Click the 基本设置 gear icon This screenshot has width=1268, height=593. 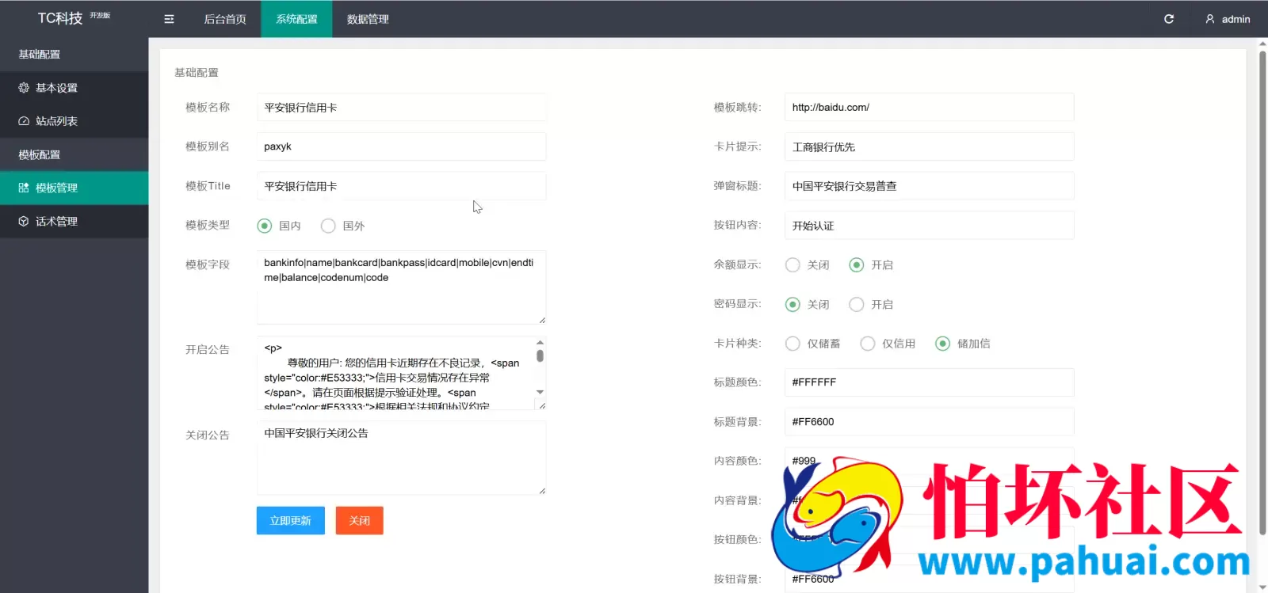pos(24,88)
